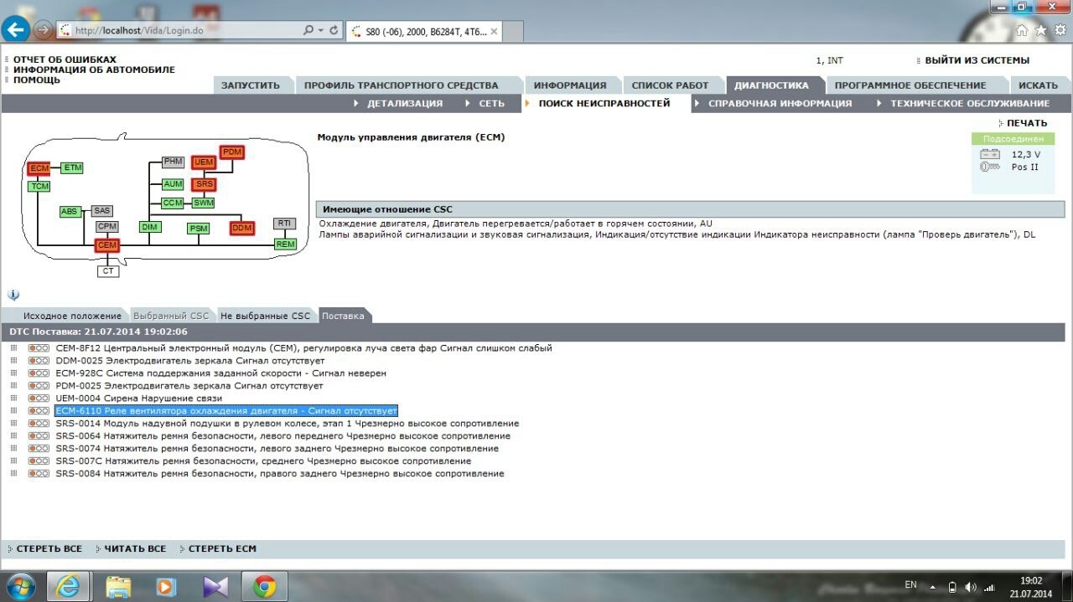Click ЧИТАТЬ ВСЕ to read all codes
Screen dimensions: 1073x602
pos(135,549)
